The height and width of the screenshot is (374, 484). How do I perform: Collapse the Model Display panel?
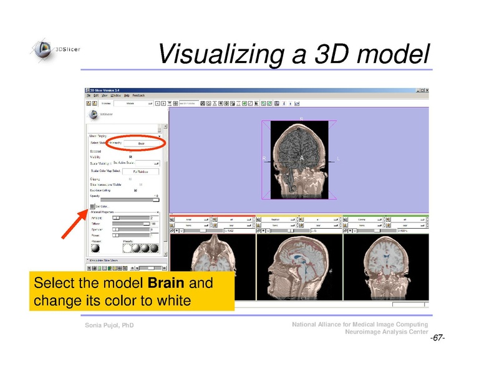click(x=159, y=136)
